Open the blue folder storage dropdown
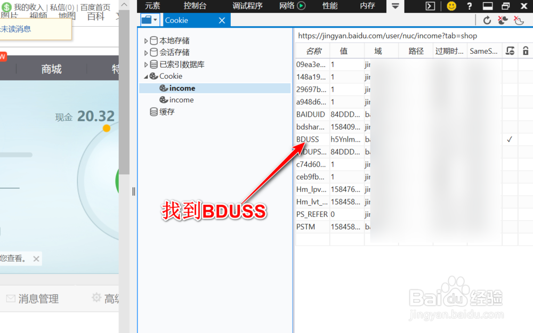Screen dimensions: 533x333 [x=150, y=20]
